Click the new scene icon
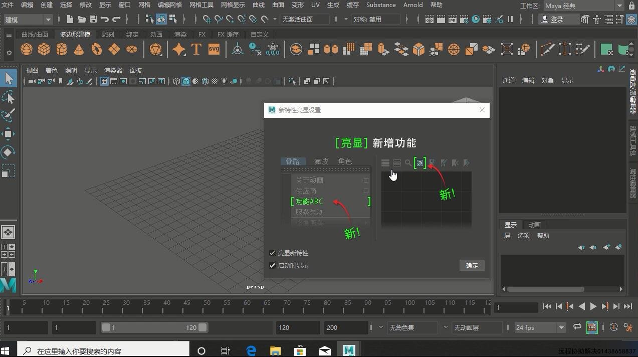This screenshot has width=638, height=357. 70,19
